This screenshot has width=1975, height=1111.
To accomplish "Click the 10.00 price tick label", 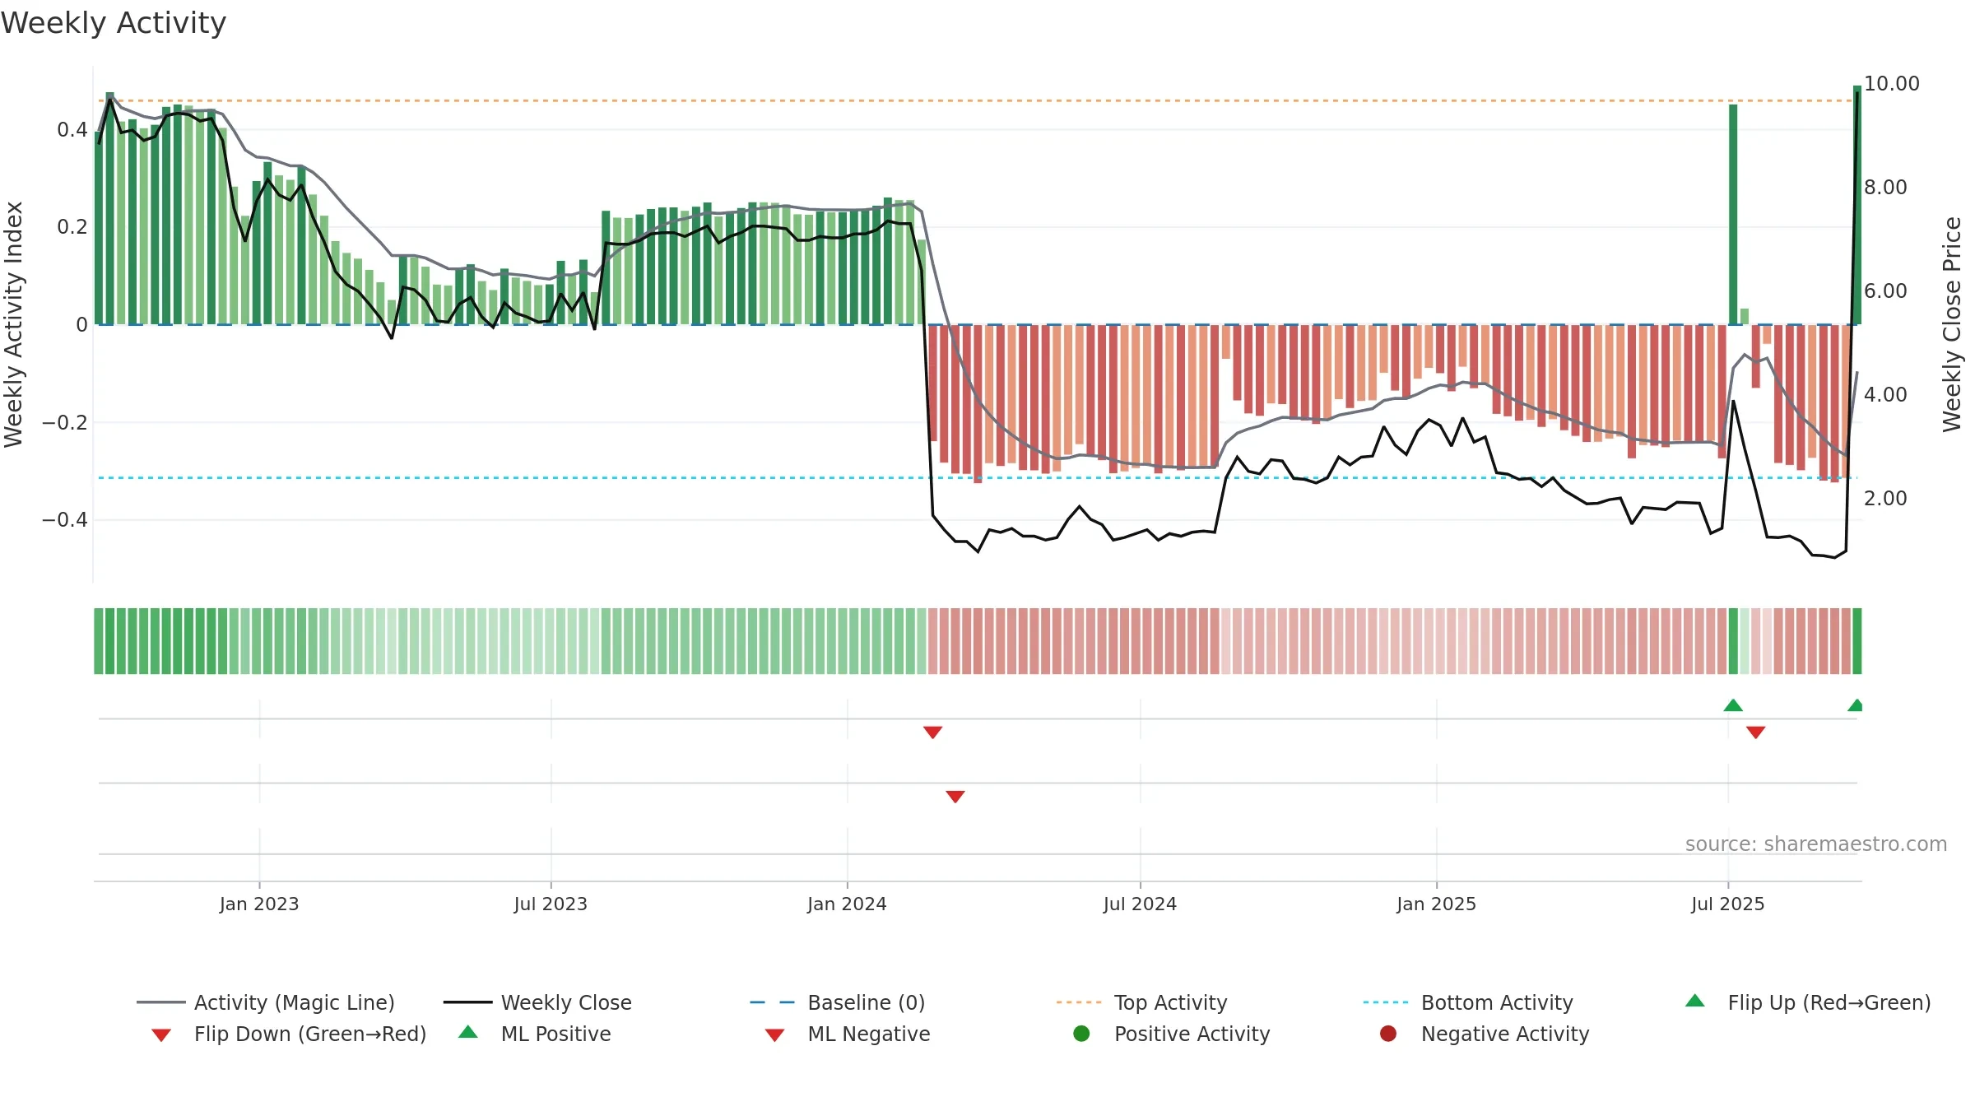I will (1891, 84).
